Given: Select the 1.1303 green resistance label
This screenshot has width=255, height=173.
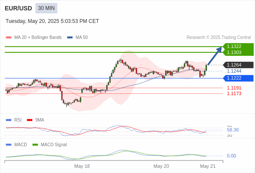Looking at the screenshot, I should [234, 52].
